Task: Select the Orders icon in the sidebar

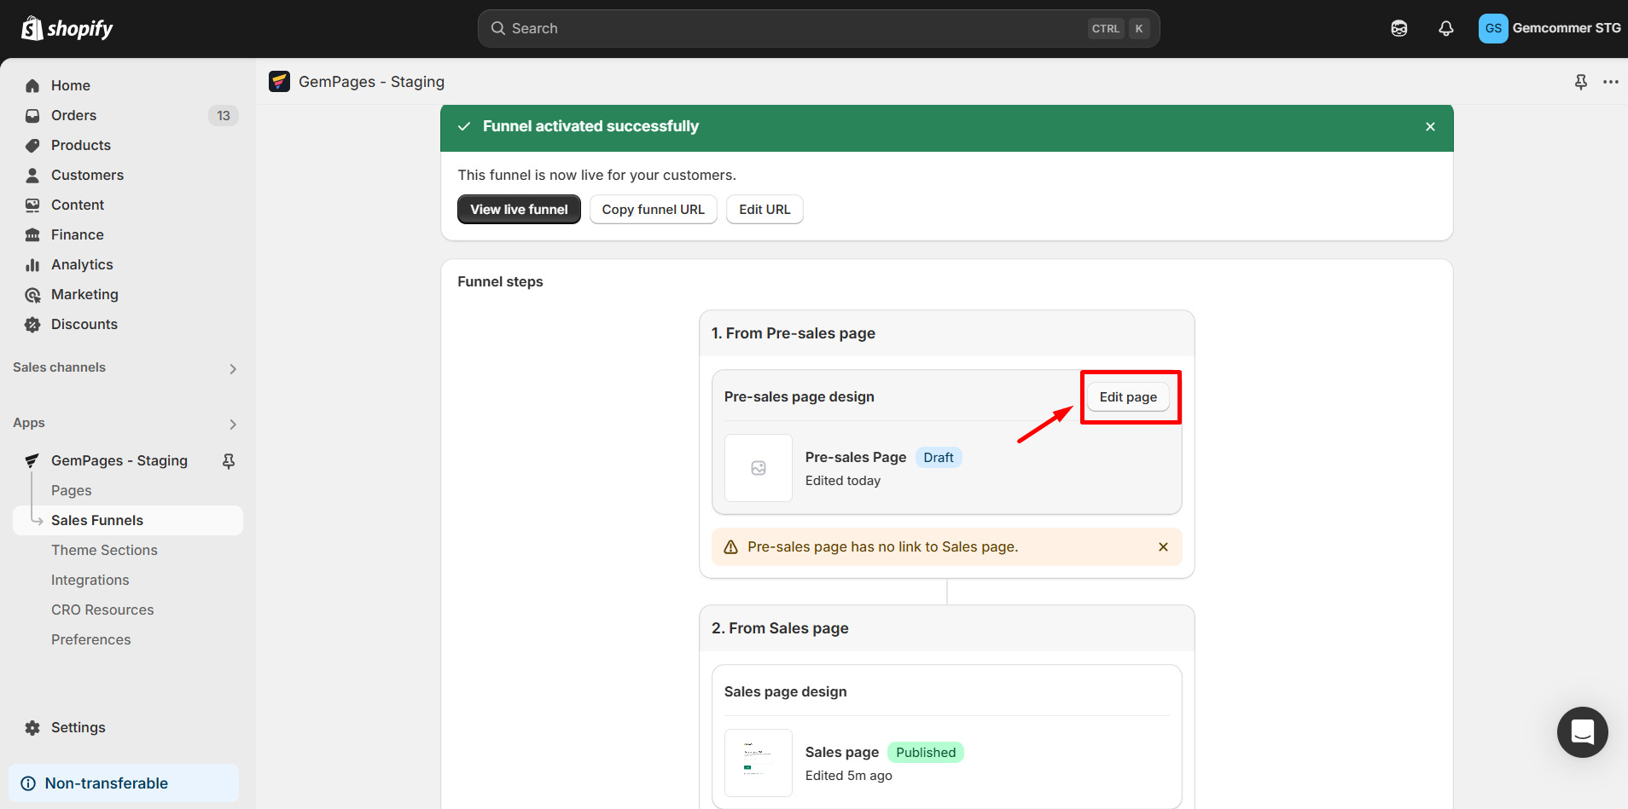Action: pyautogui.click(x=32, y=115)
